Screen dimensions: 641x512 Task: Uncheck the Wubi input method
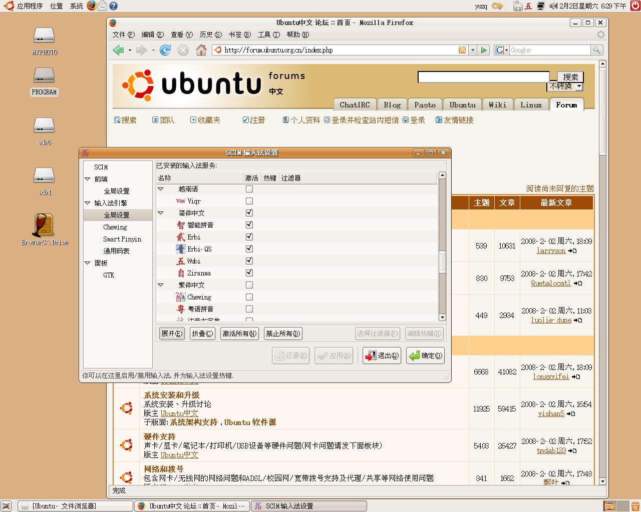pos(249,261)
